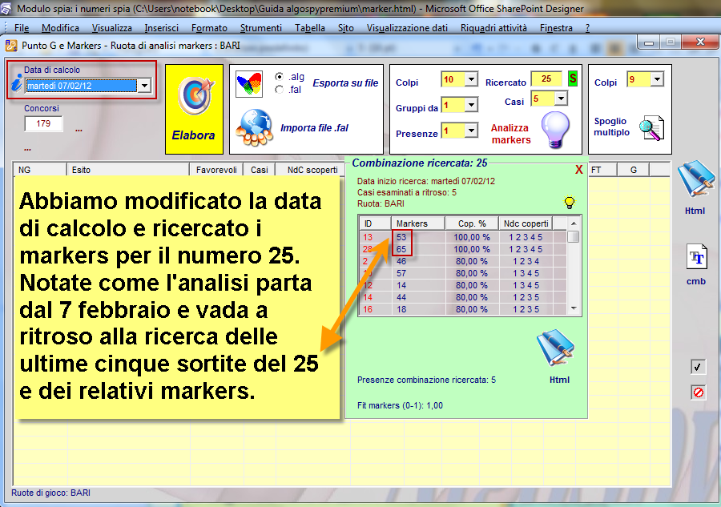Click the green S icon next to Ricercato
The height and width of the screenshot is (507, 721).
click(x=573, y=78)
